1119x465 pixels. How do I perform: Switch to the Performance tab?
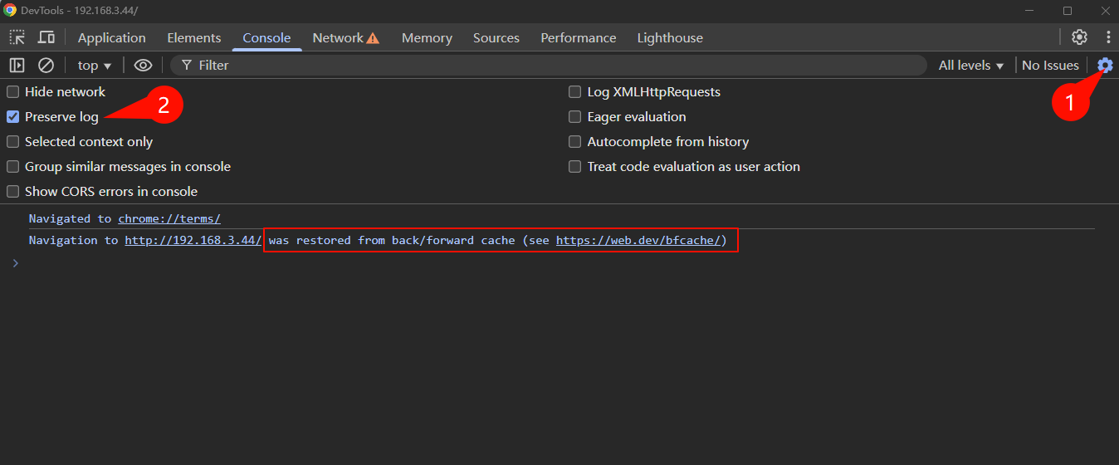click(x=579, y=37)
